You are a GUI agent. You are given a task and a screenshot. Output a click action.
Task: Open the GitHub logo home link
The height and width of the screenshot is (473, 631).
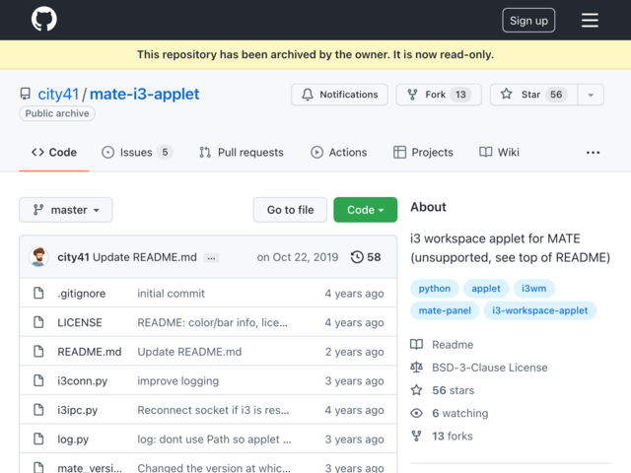(x=43, y=19)
